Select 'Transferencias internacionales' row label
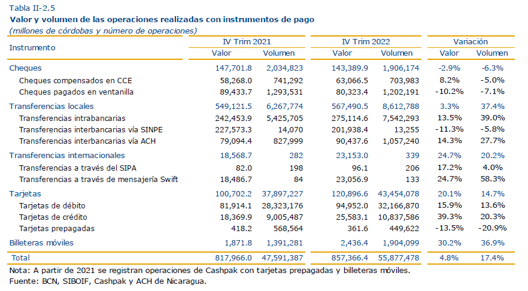 tap(67, 155)
